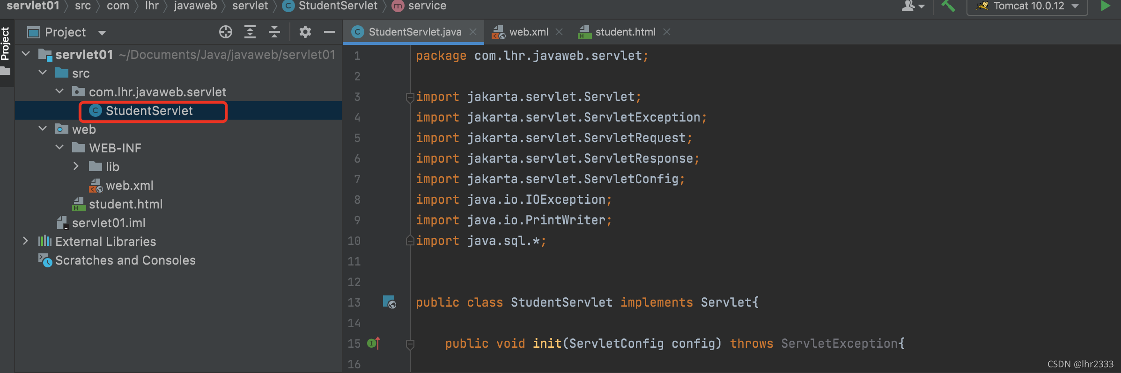Click line number 8 in editor gutter
The width and height of the screenshot is (1121, 373).
(x=357, y=200)
